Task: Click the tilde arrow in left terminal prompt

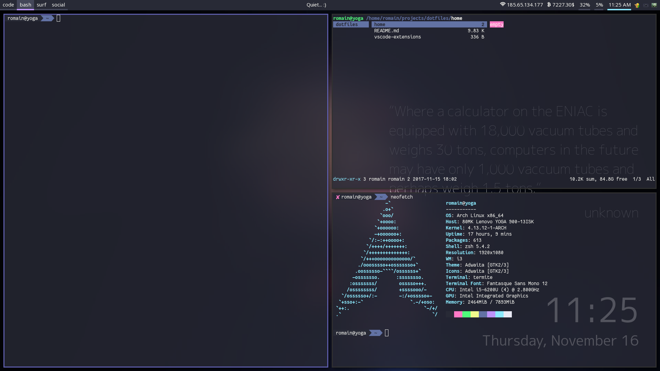Action: coord(47,19)
